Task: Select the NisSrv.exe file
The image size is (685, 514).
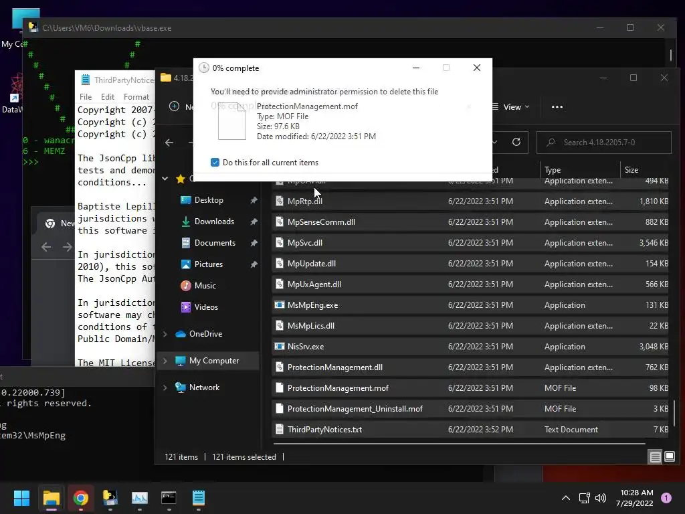Action: pos(470,347)
